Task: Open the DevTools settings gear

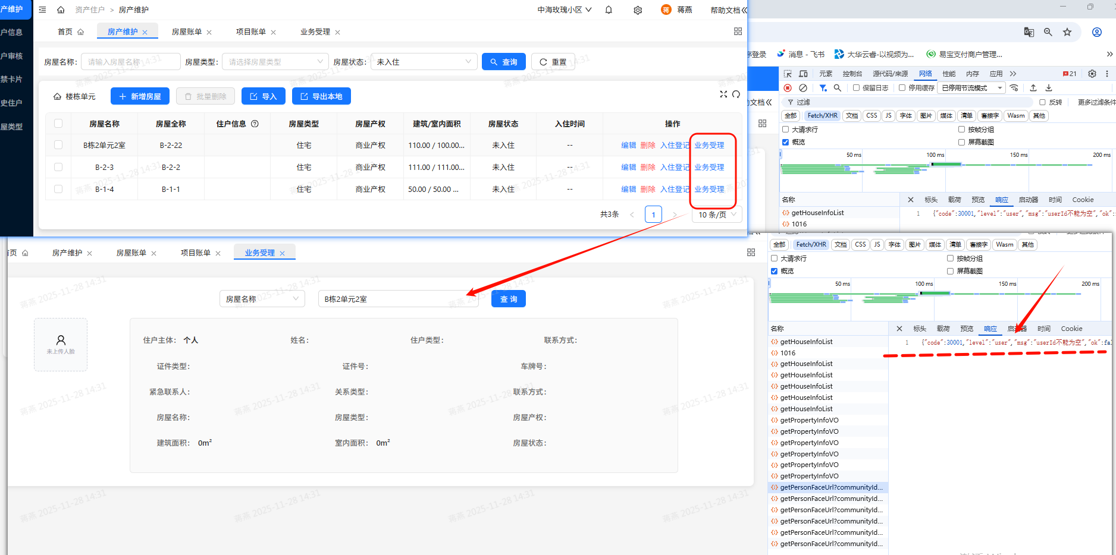Action: [x=1092, y=74]
